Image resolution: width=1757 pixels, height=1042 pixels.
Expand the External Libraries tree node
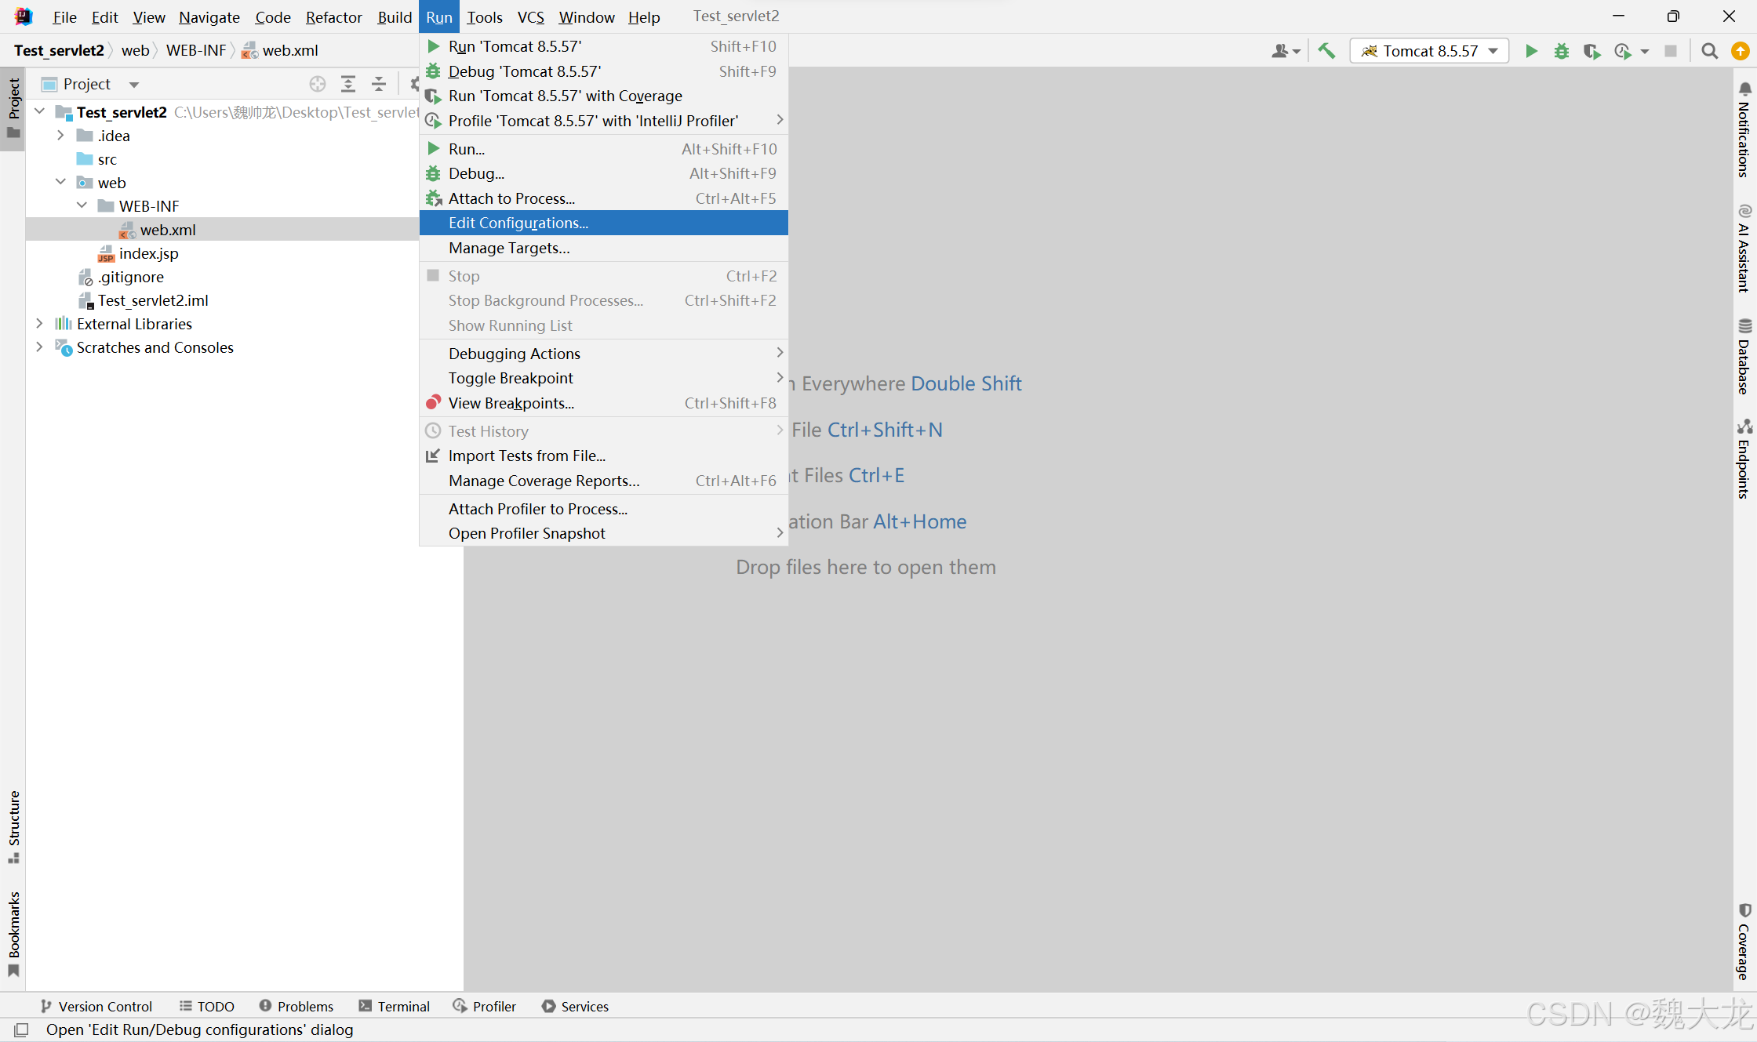tap(40, 324)
